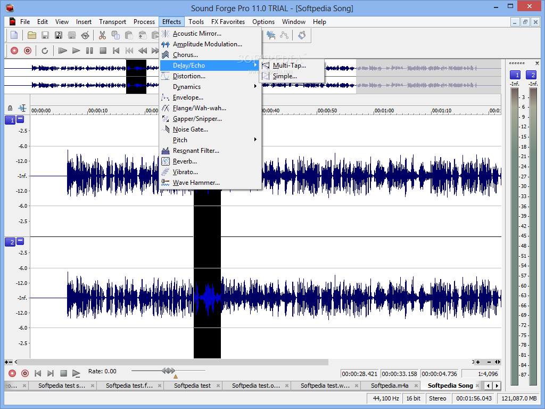Open Resonant Filter effect
The width and height of the screenshot is (545, 409).
pos(211,151)
